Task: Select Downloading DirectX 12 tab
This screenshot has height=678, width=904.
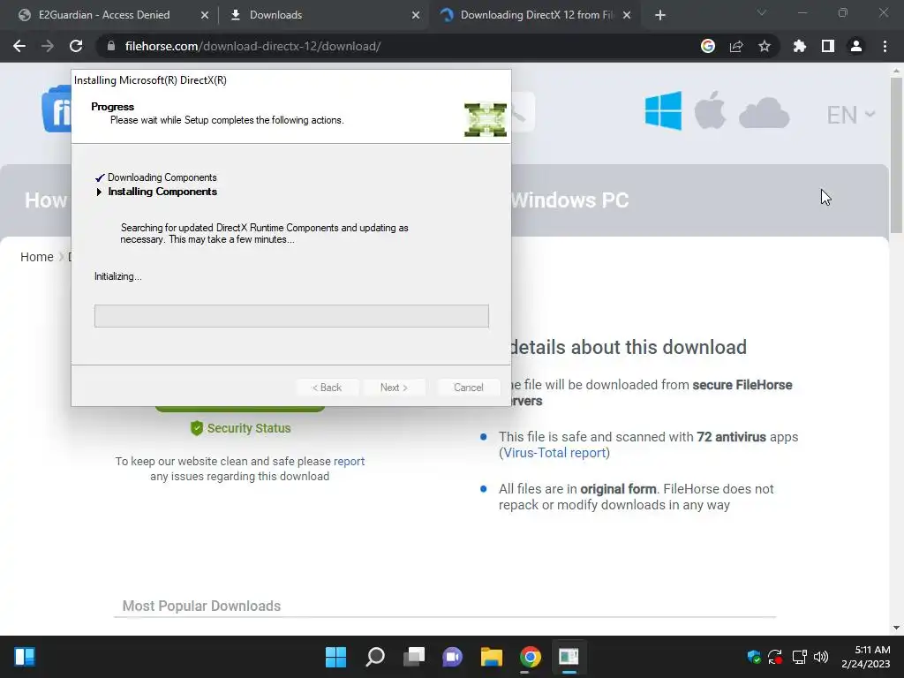Action: (537, 15)
